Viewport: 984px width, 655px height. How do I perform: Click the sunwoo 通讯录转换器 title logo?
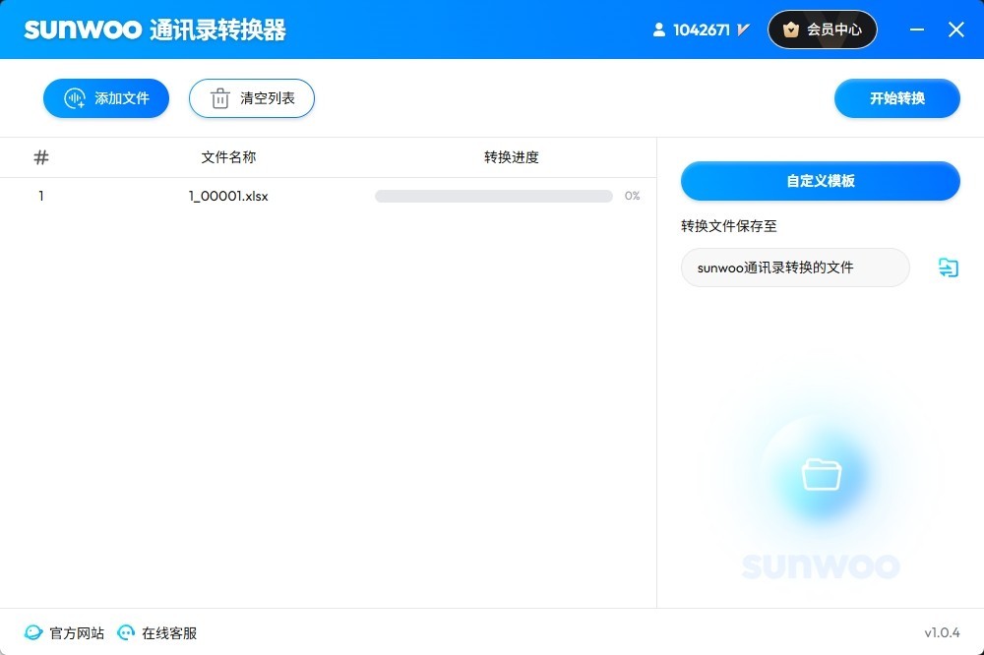(155, 30)
